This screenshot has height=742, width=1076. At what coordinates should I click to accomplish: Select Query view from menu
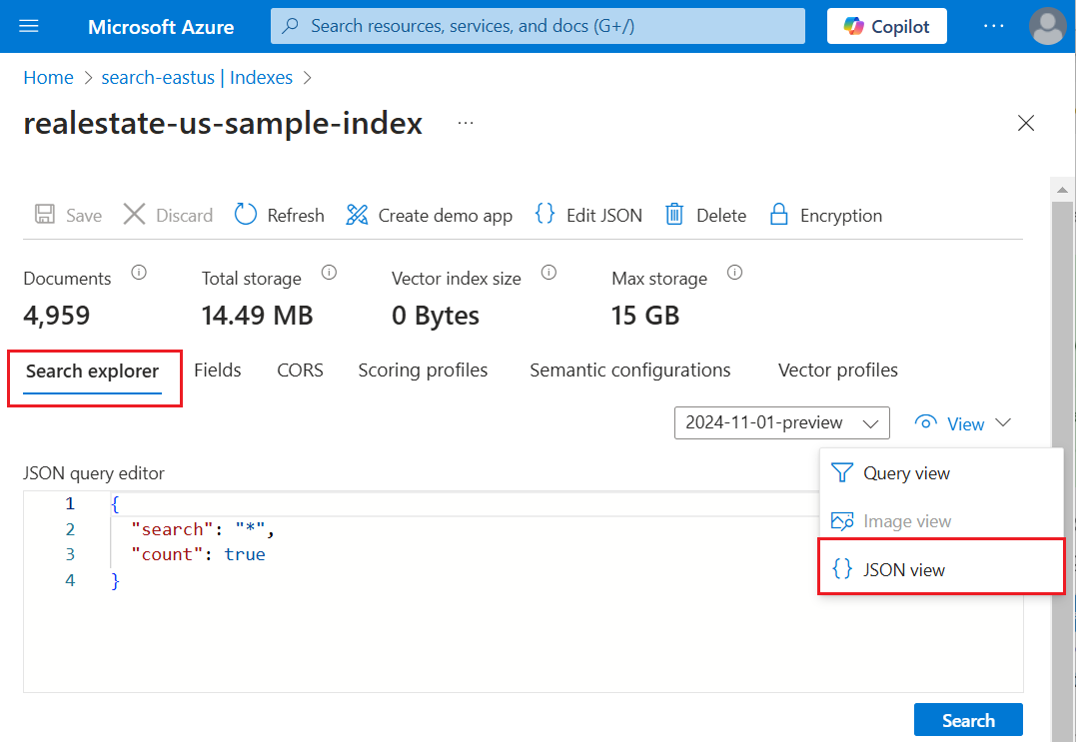pos(941,473)
